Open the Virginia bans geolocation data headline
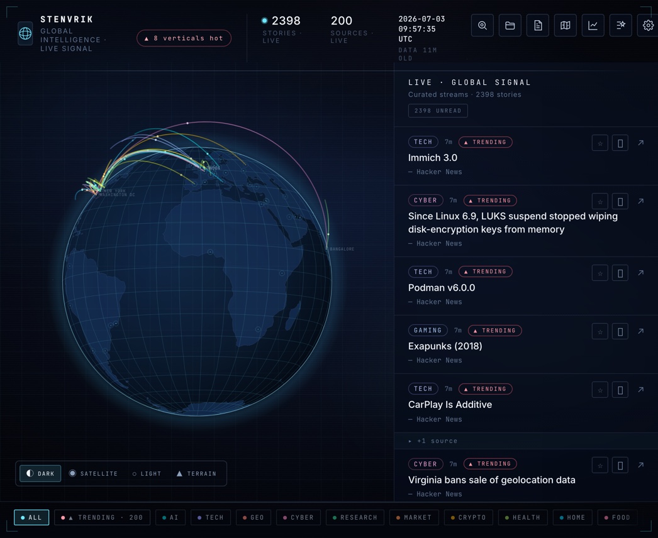 [491, 480]
